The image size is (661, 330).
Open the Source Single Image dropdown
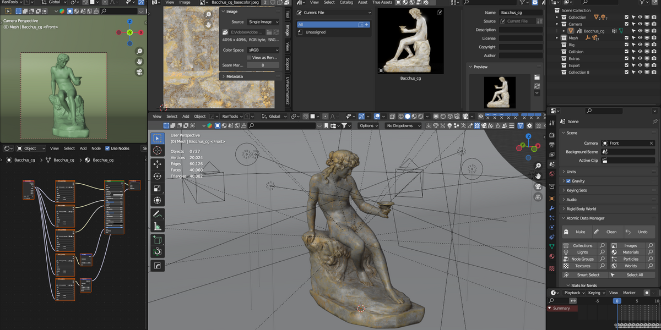263,22
